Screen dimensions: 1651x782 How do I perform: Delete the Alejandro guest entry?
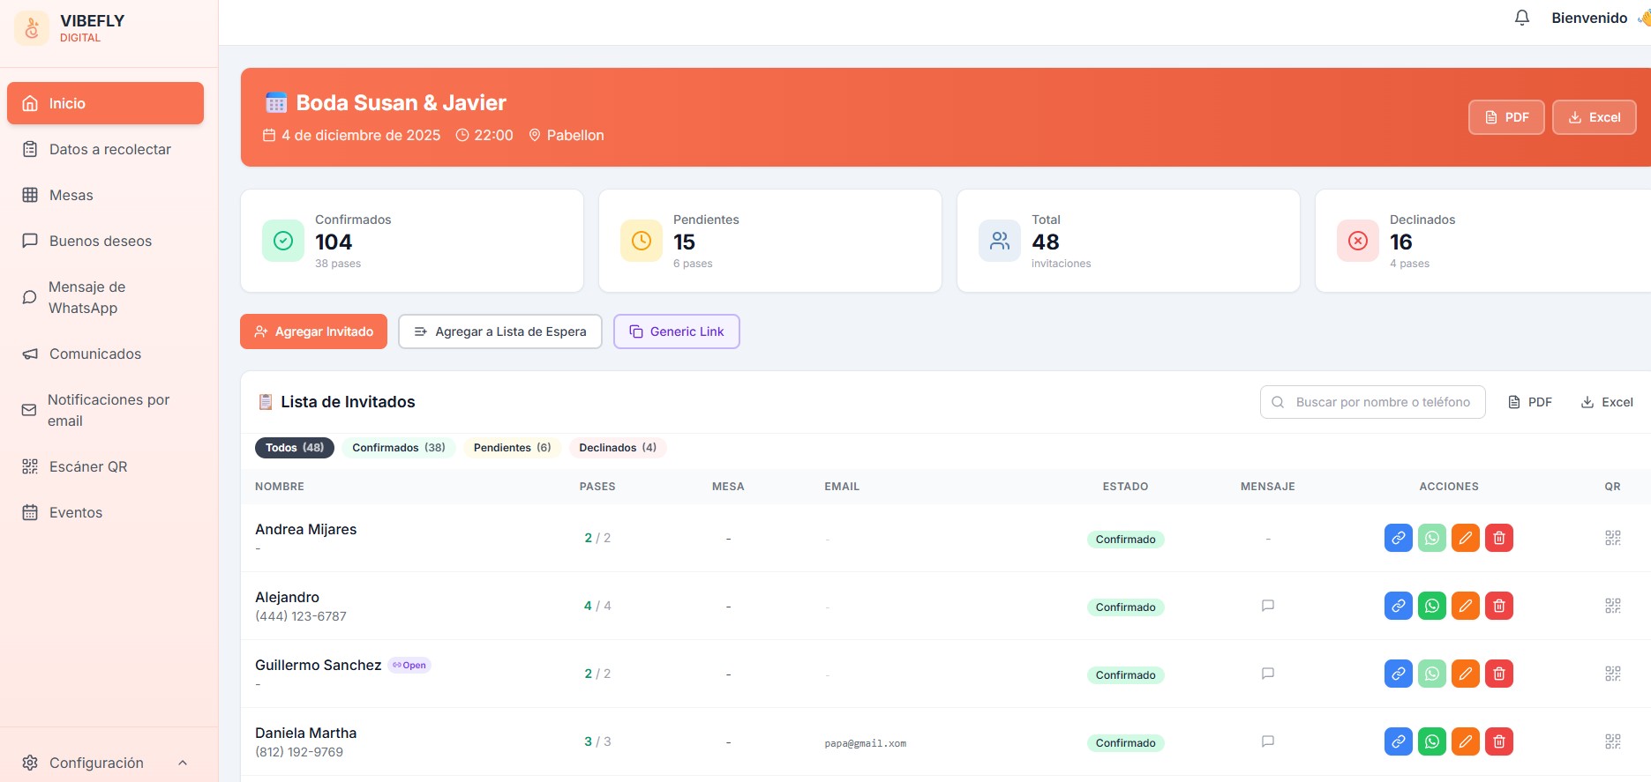[x=1499, y=606]
